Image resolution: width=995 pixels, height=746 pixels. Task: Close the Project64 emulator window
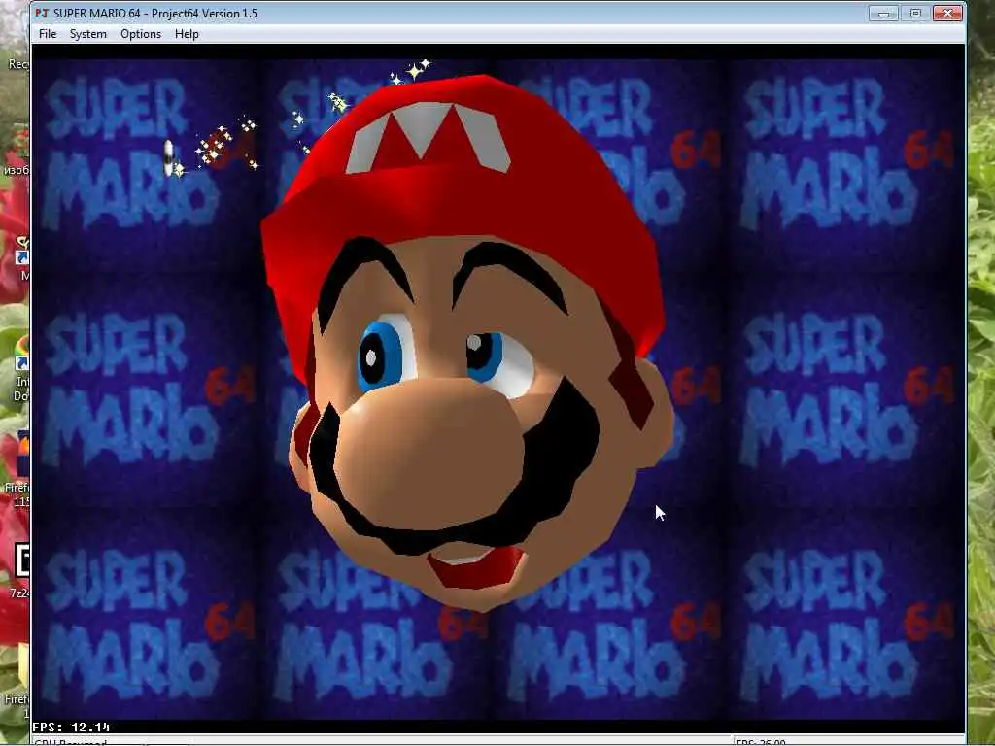(x=947, y=14)
